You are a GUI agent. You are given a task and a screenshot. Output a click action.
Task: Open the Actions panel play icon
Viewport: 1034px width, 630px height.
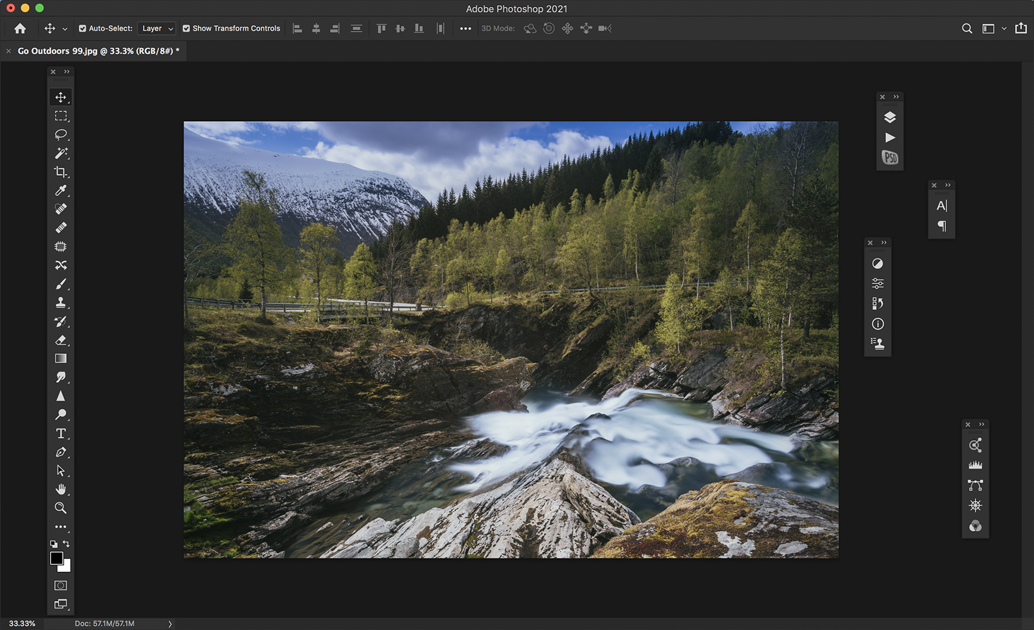click(x=890, y=137)
